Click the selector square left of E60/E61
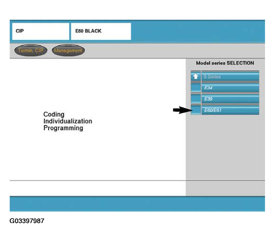Viewport: 275px width, 243px height. [x=196, y=111]
